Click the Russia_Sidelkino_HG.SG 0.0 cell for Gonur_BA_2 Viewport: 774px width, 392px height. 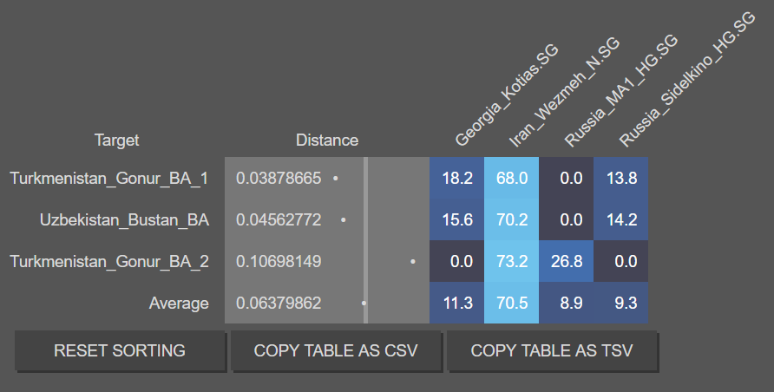coord(621,261)
